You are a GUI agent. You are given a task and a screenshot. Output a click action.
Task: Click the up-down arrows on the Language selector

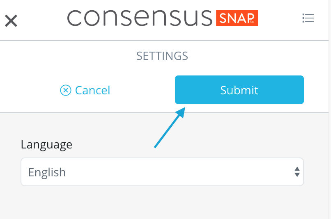297,172
